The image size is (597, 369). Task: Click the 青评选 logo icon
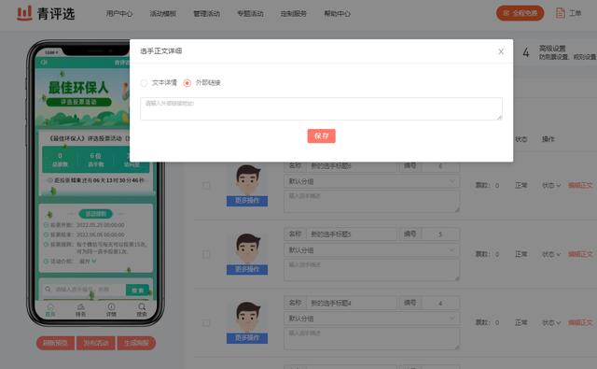pos(24,13)
